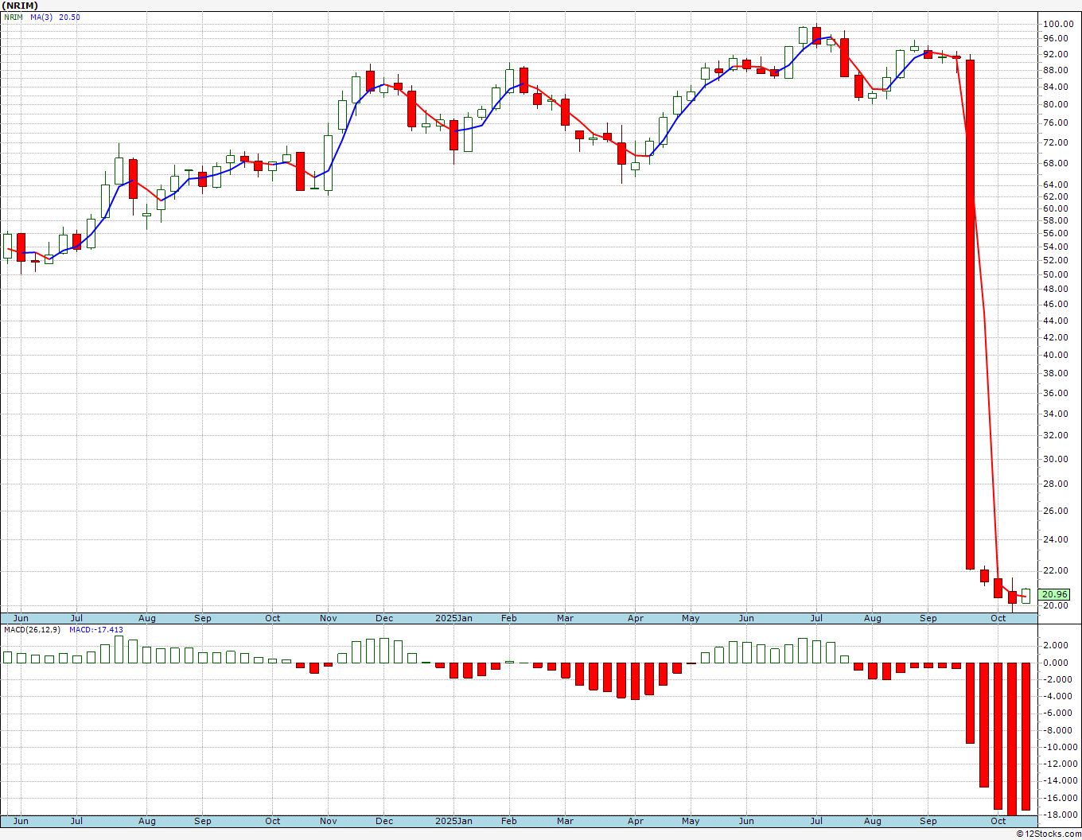Select the "80.00" price axis label

1055,104
